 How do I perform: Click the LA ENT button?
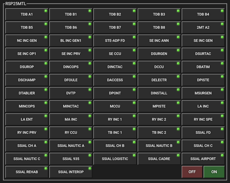(x=27, y=119)
